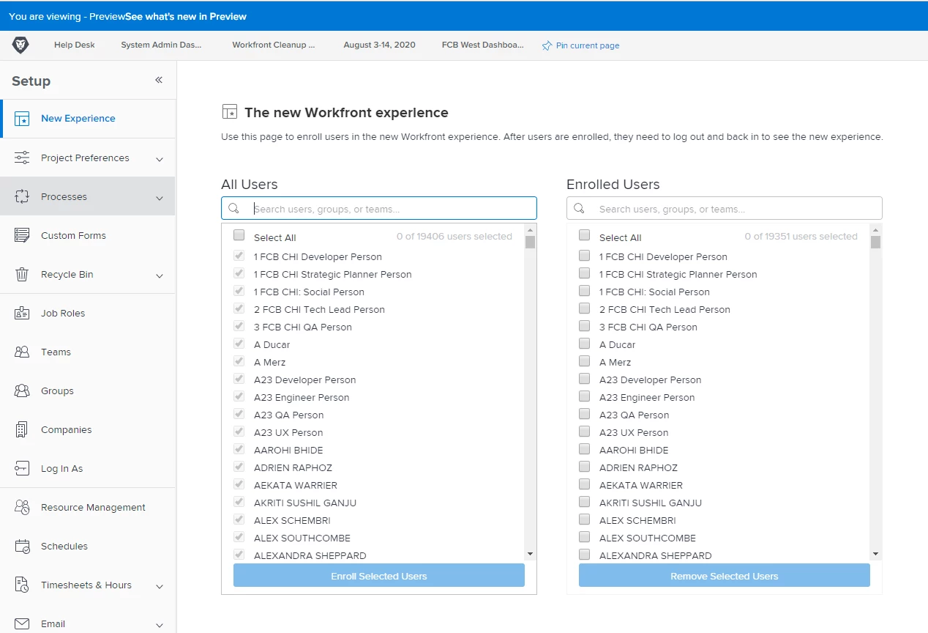Click All Users list scrollbar thumb
The image size is (928, 633).
[x=530, y=242]
